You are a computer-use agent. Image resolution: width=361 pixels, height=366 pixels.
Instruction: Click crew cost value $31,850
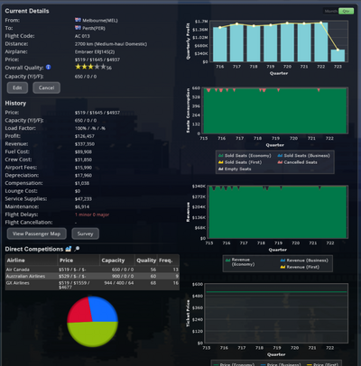click(83, 160)
